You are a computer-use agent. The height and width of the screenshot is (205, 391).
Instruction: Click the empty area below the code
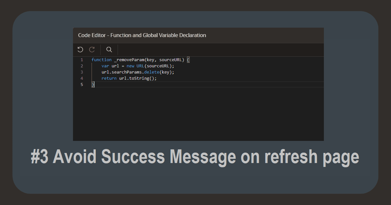click(195, 114)
